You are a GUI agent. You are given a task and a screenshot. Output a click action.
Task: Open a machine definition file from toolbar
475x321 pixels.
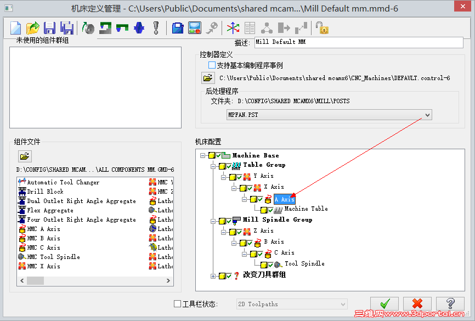coord(32,28)
